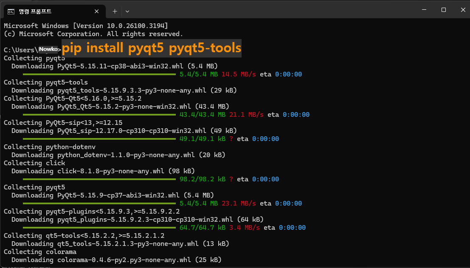470x268 pixels.
Task: Click 'Downloading pyqt5_plugins-5.15.9.2.3-cp310-cp310-win32.whl' line
Action: (138, 220)
